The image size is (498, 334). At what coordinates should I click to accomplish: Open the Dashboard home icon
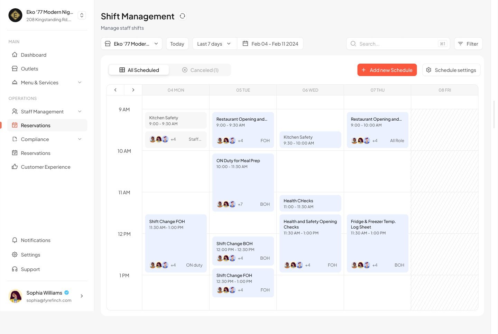coord(15,55)
